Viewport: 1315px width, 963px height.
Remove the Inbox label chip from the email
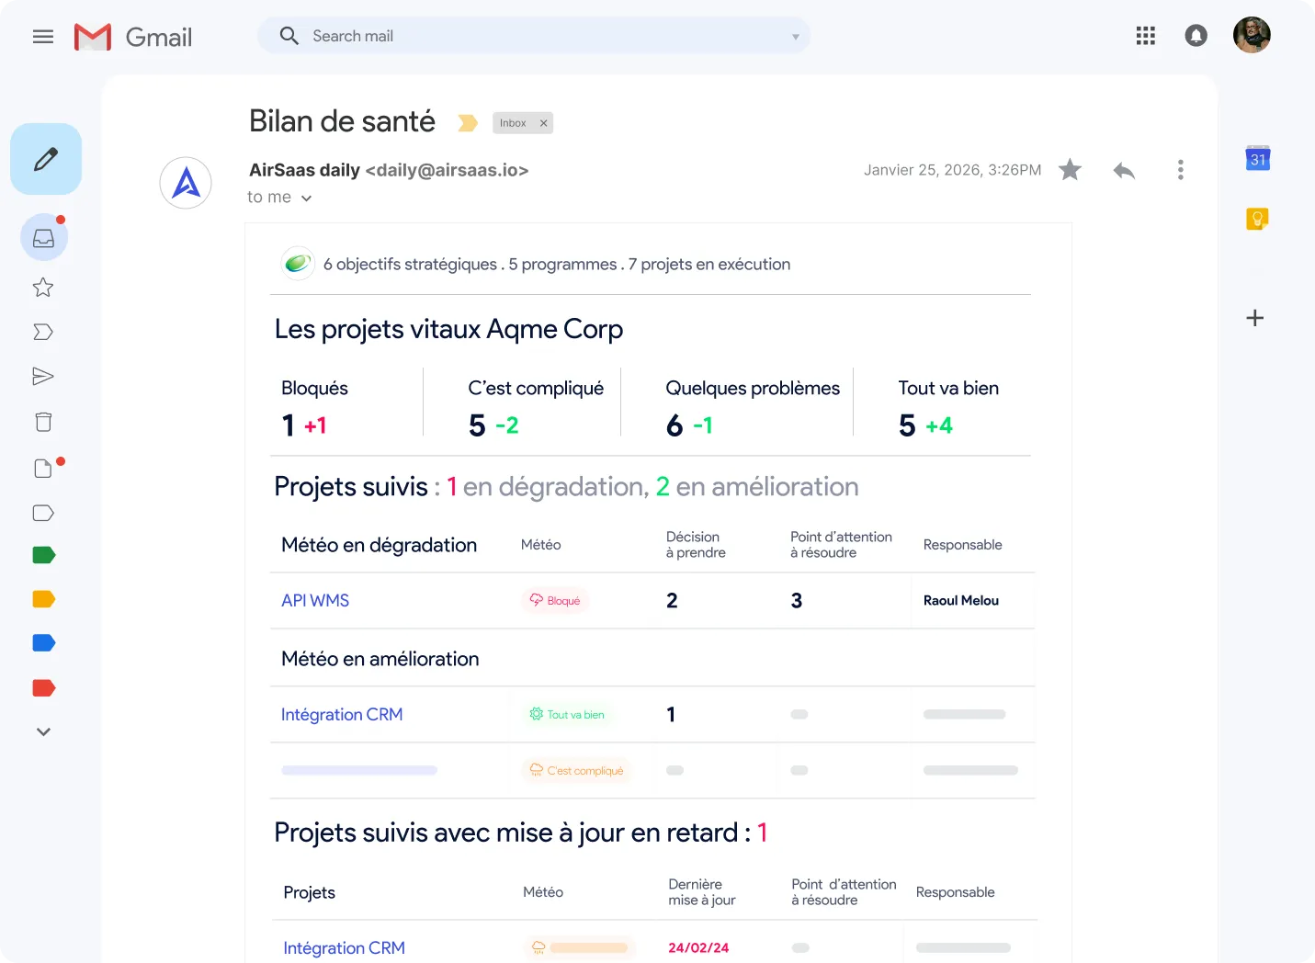[x=543, y=122]
